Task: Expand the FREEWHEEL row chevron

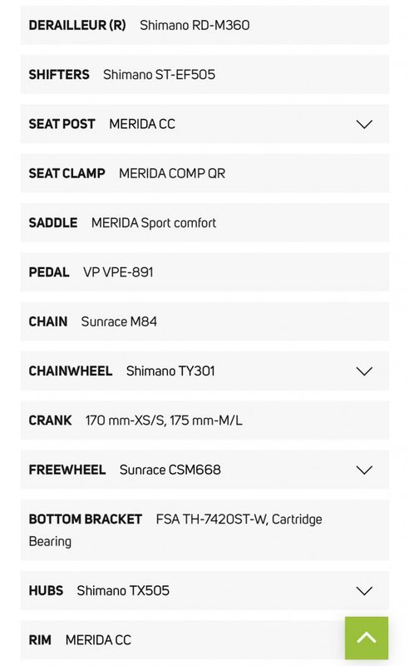Action: point(364,470)
